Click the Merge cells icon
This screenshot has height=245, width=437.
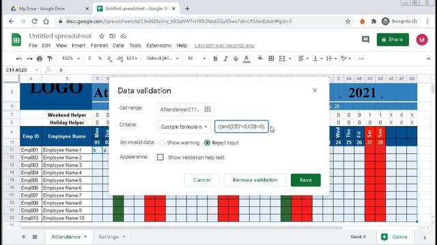point(282,59)
